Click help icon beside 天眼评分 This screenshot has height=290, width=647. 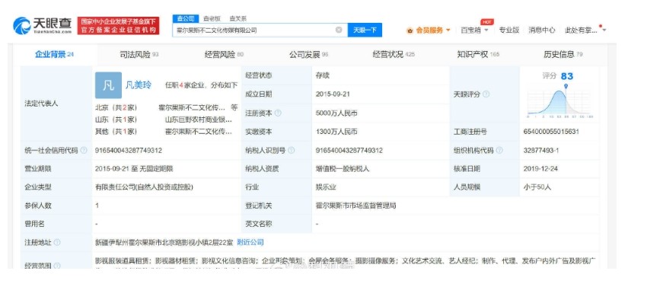(x=486, y=94)
